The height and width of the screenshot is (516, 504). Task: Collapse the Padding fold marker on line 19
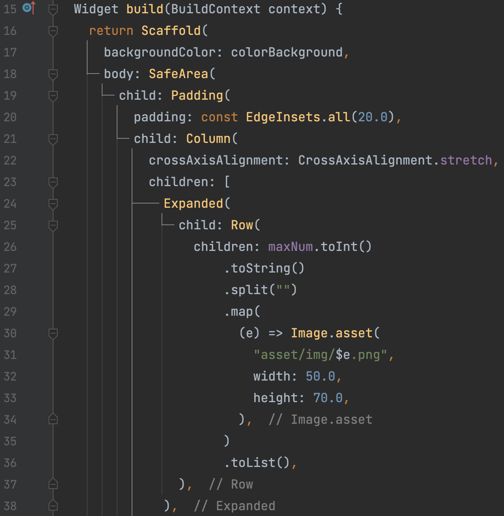[x=53, y=96]
